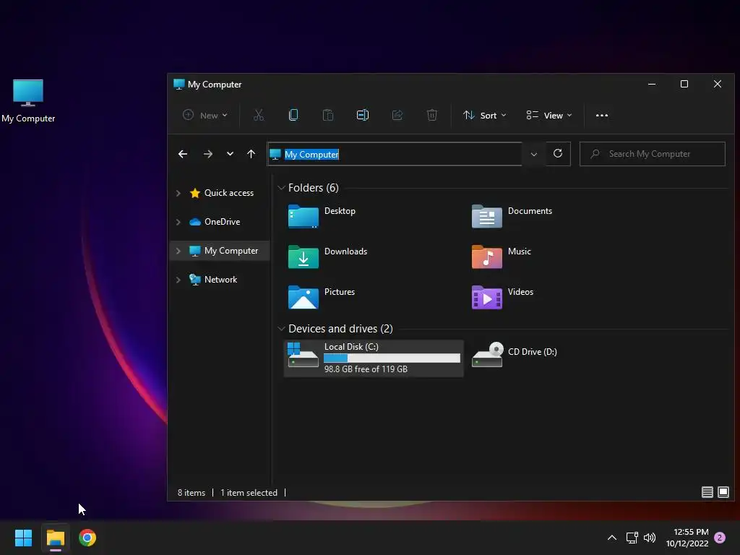
Task: Expand My Computer tree node chevron
Action: point(178,251)
